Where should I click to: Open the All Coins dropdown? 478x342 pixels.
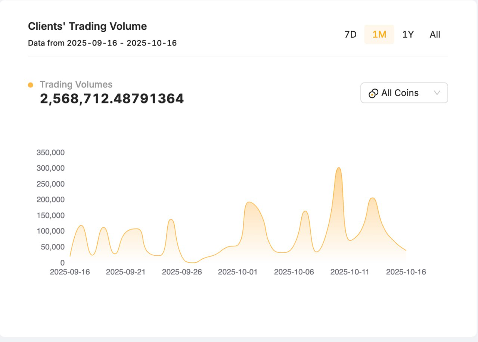[x=404, y=93]
